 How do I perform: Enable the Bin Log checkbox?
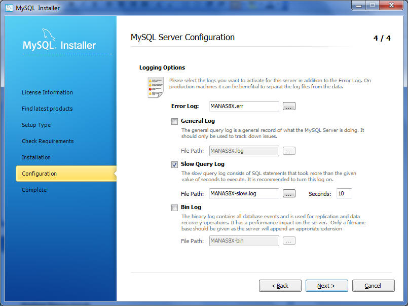click(x=174, y=208)
